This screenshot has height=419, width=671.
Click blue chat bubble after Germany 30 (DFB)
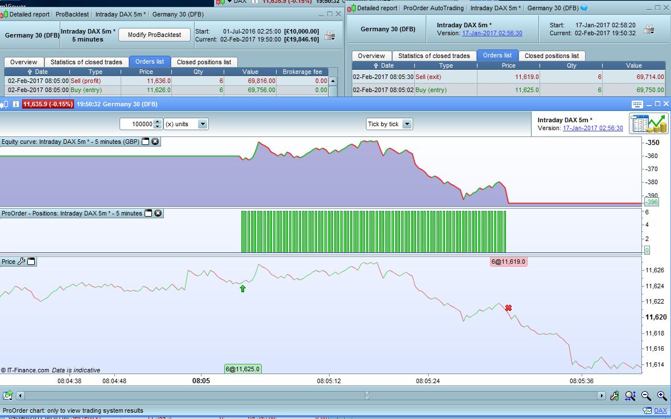pos(584,8)
